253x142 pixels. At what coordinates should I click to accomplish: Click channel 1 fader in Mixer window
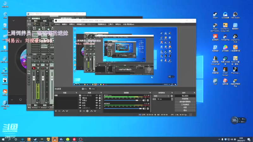[34, 78]
